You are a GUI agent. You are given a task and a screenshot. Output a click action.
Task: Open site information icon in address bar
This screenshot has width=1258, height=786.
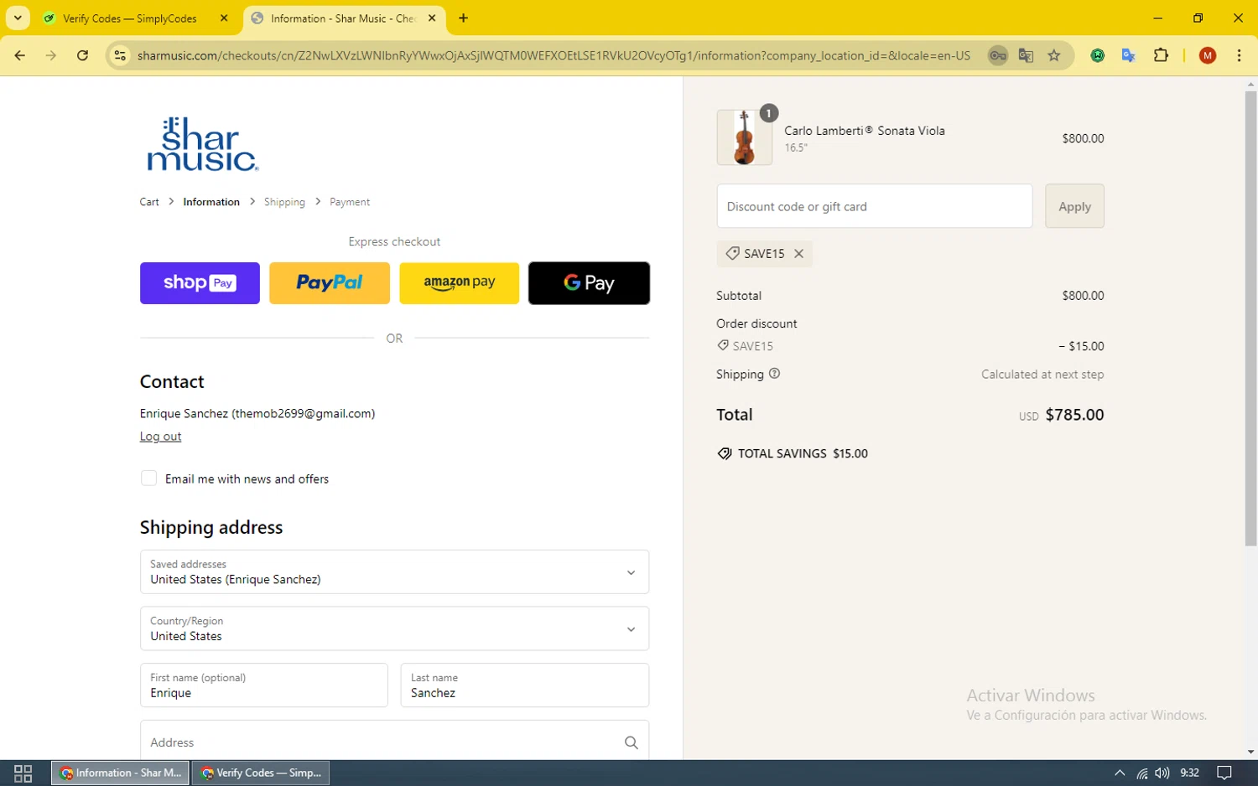point(120,55)
